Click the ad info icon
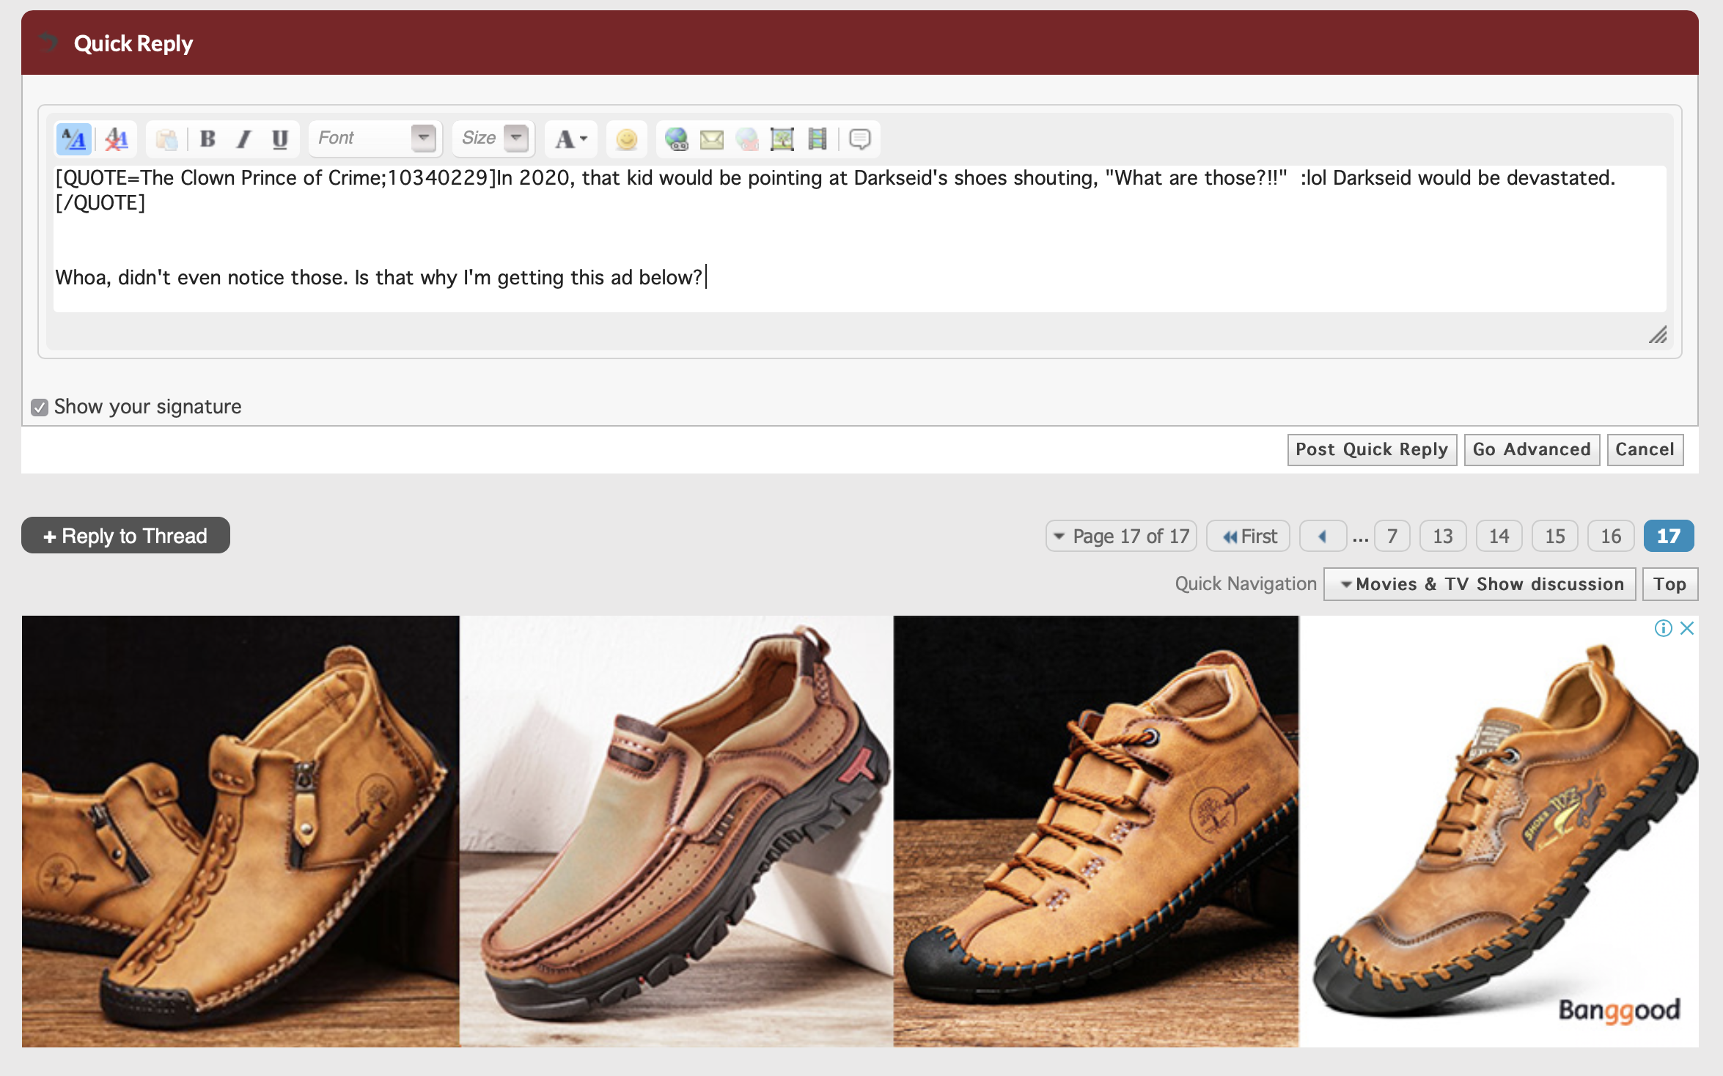Viewport: 1723px width, 1076px height. 1663,628
